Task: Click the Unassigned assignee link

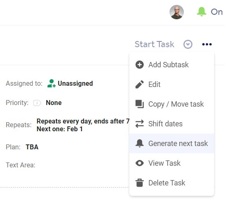Action: (75, 83)
